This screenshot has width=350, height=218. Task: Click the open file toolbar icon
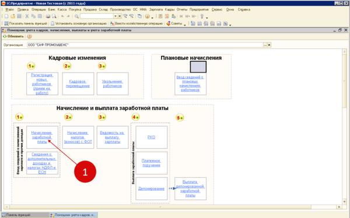pyautogui.click(x=13, y=16)
